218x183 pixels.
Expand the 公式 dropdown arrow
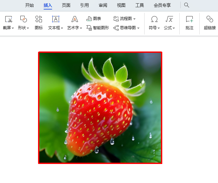pyautogui.click(x=174, y=28)
